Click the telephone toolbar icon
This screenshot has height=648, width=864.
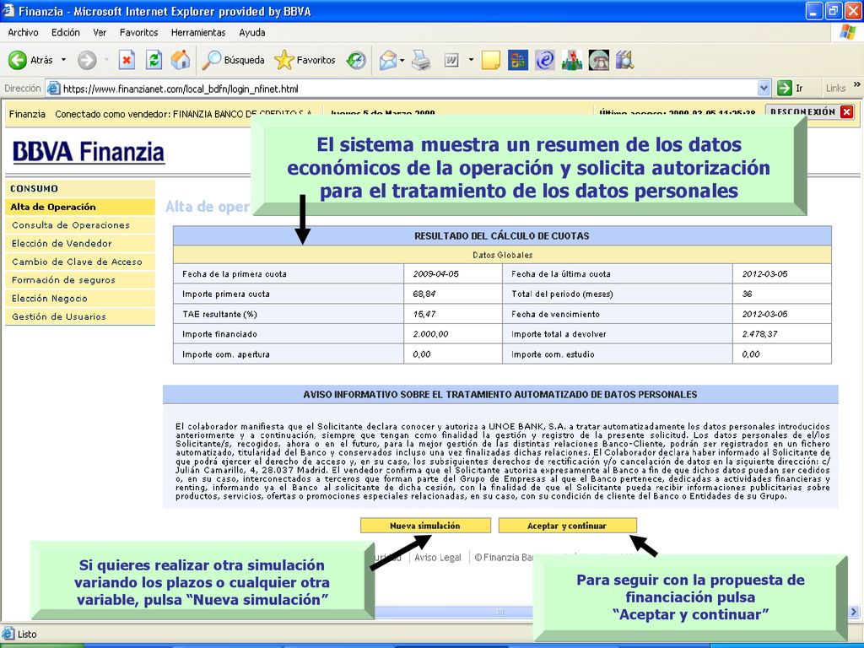coord(599,60)
